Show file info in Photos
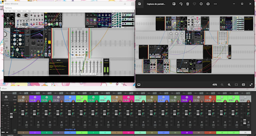The height and width of the screenshot is (136, 256). coord(201,4)
